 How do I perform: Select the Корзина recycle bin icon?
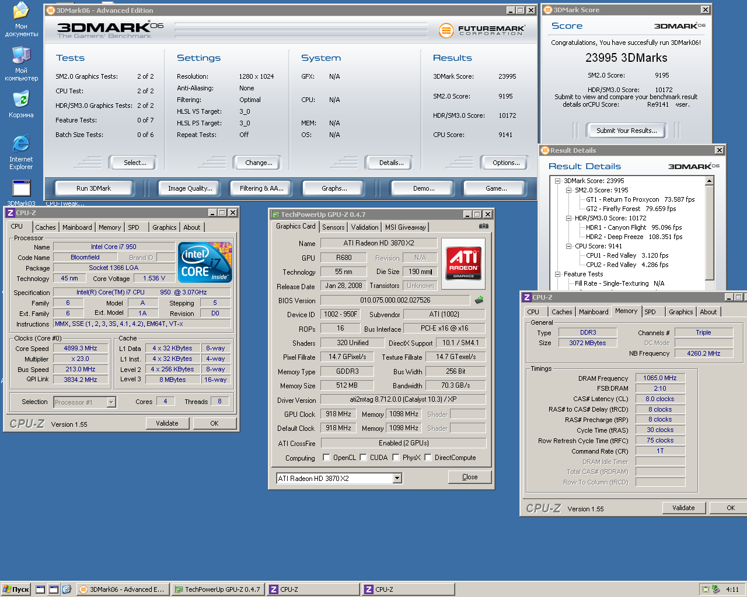[21, 104]
